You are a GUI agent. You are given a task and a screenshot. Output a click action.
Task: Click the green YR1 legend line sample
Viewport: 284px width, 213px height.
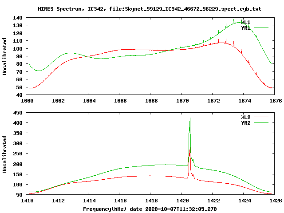(x=261, y=28)
